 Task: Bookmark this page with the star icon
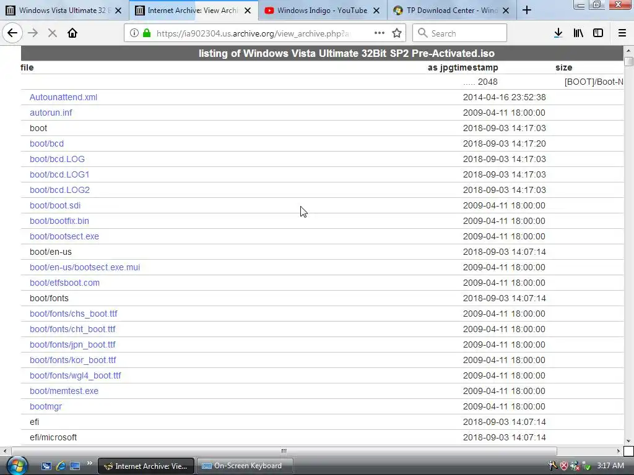(x=397, y=33)
